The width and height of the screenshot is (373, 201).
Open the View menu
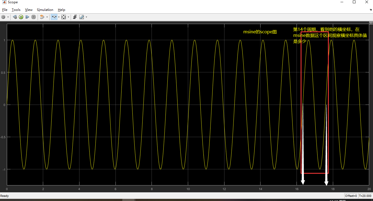click(x=29, y=10)
